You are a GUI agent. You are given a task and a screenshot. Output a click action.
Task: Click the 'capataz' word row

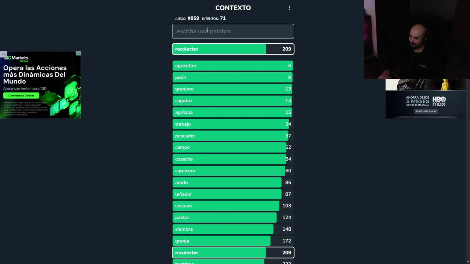pos(233,101)
